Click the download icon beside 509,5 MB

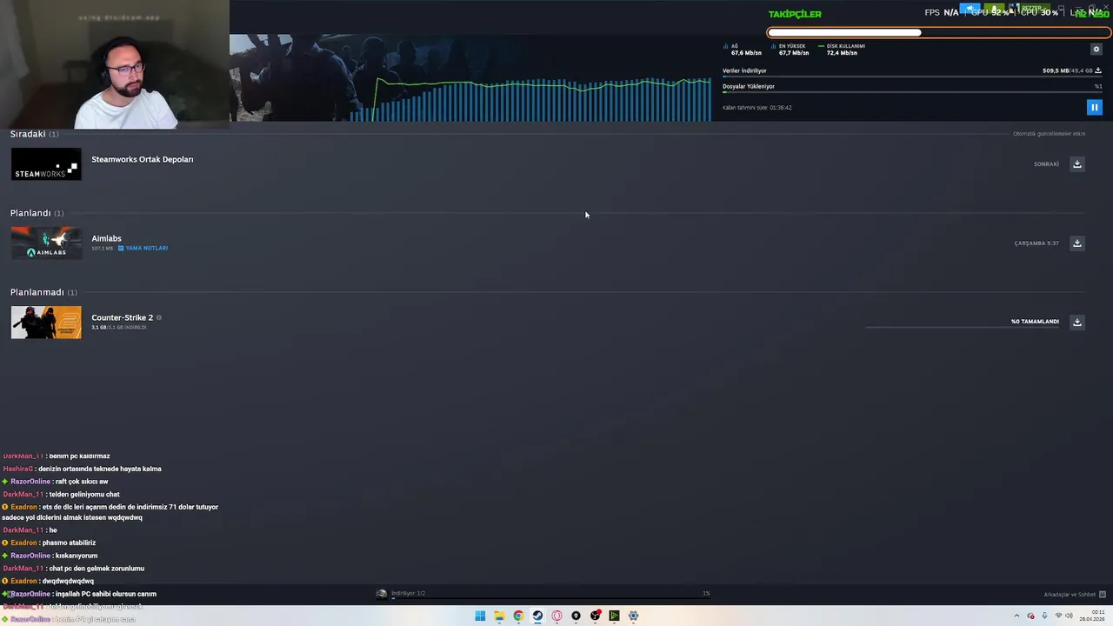click(x=1098, y=70)
